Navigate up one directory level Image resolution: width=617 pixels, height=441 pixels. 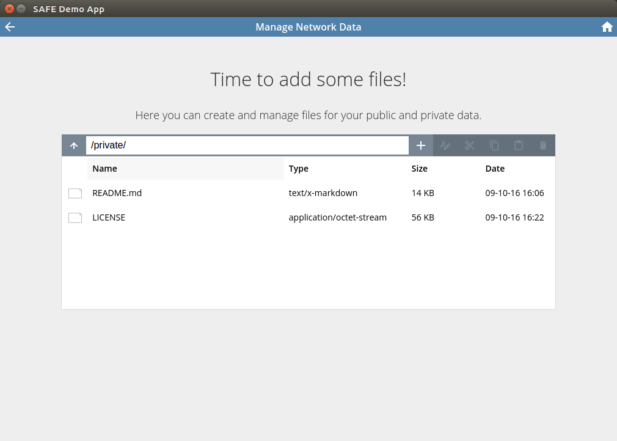[x=74, y=145]
